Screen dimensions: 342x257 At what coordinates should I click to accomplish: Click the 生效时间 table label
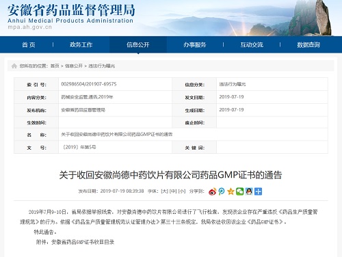click(36, 123)
